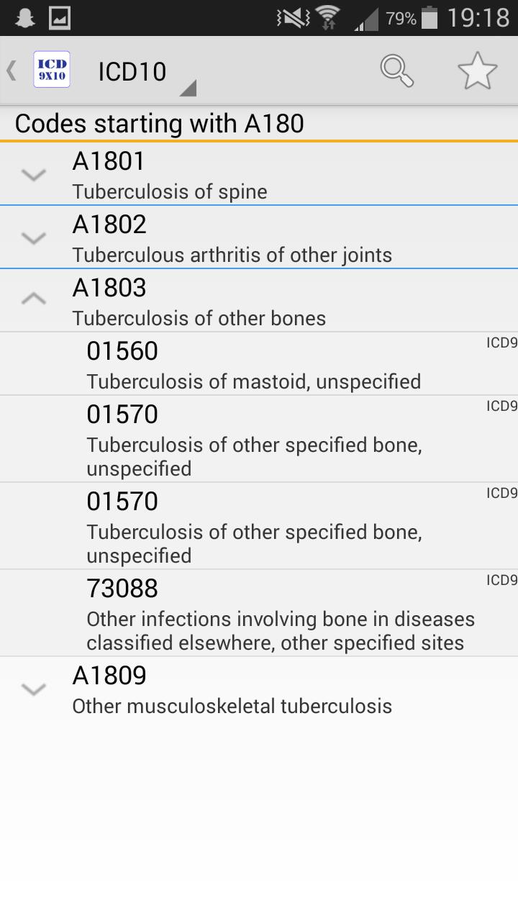
Task: Tap the back arrow beside app logo
Action: 12,71
